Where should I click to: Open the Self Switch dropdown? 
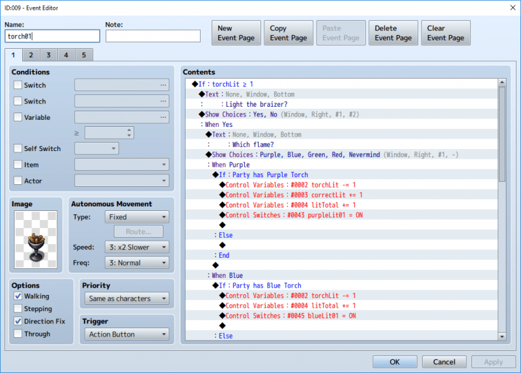pos(96,148)
